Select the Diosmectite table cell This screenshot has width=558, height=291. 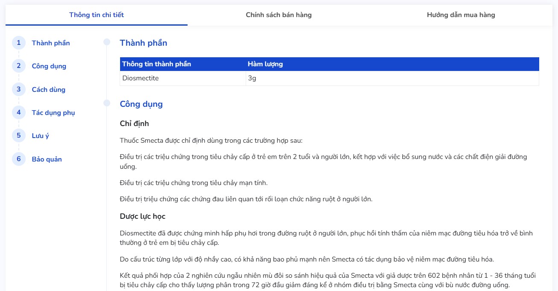183,78
